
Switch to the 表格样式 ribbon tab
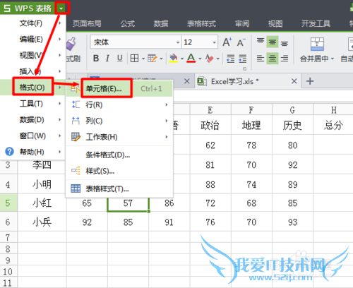tap(201, 23)
